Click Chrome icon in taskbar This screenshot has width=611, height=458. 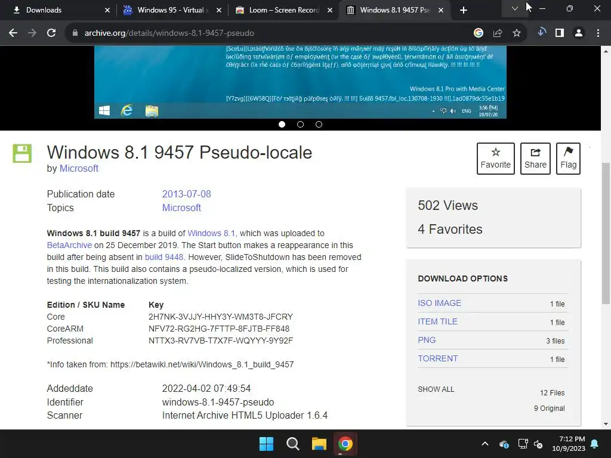click(x=345, y=444)
